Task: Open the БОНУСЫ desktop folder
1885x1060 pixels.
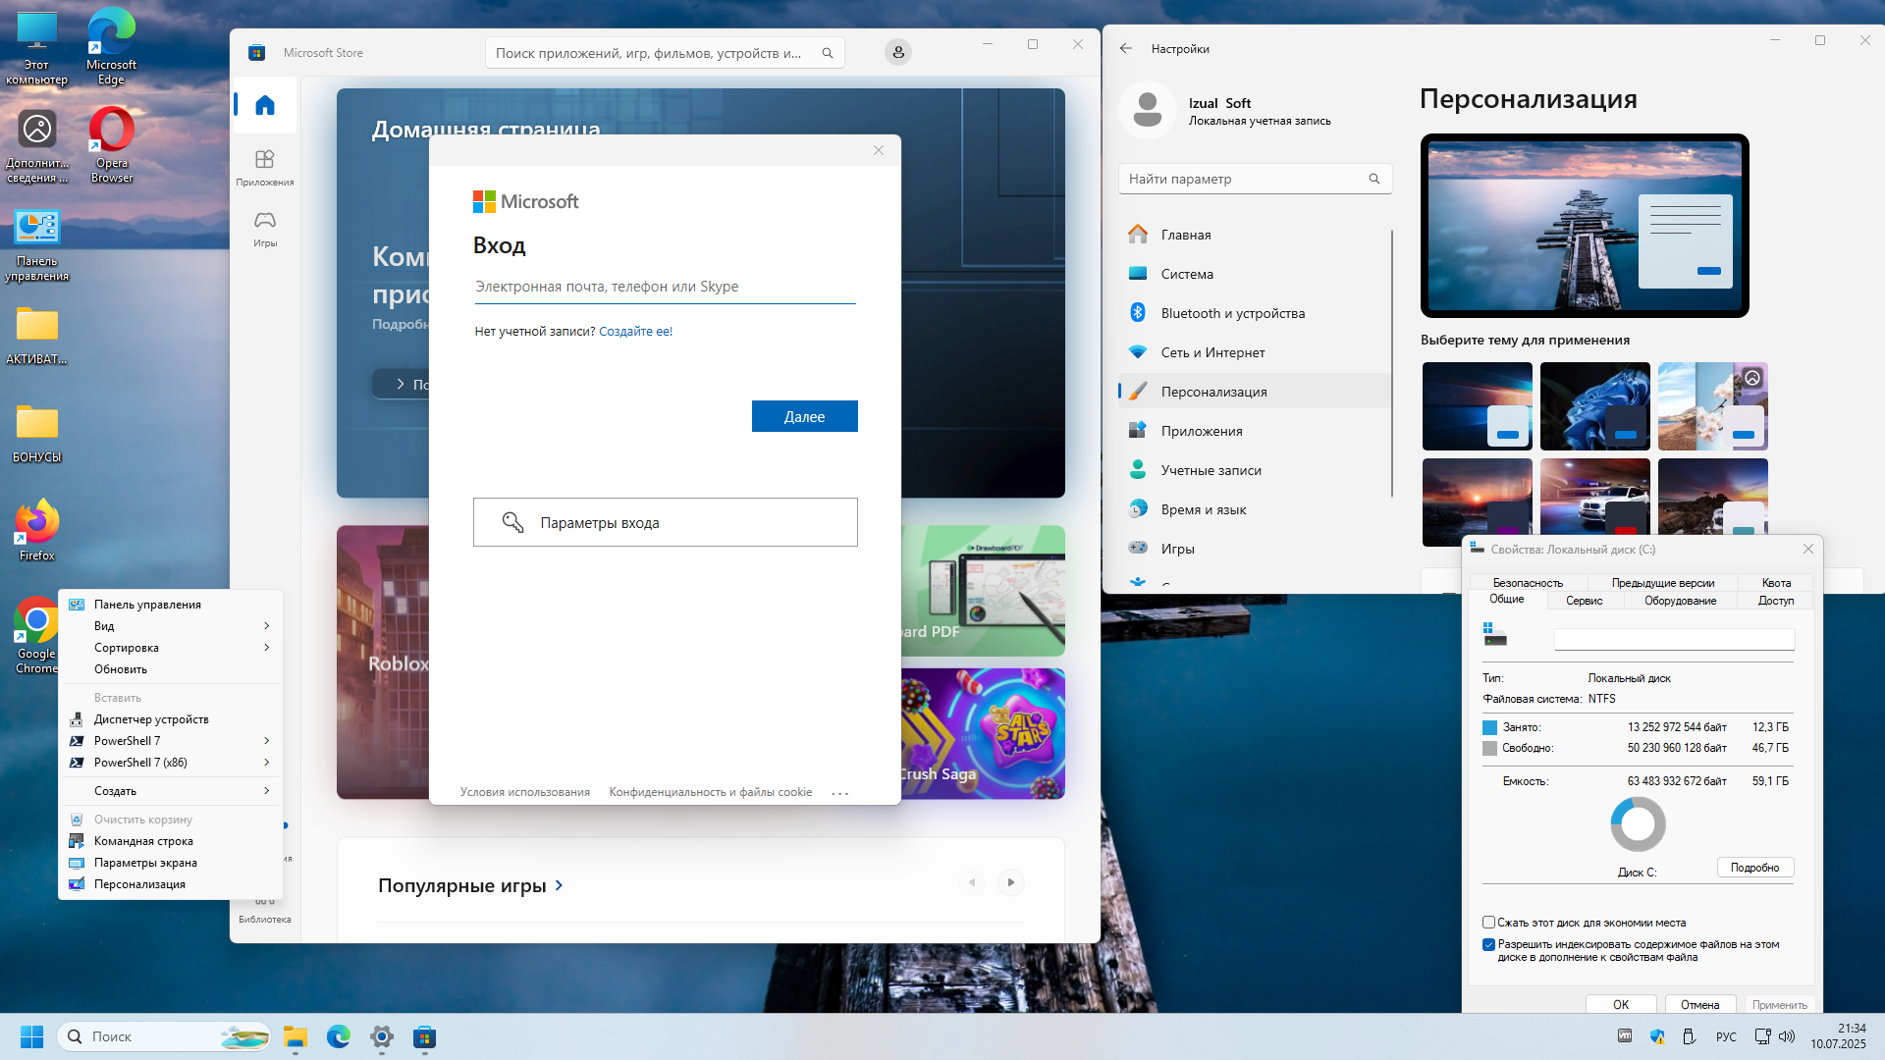Action: click(36, 434)
